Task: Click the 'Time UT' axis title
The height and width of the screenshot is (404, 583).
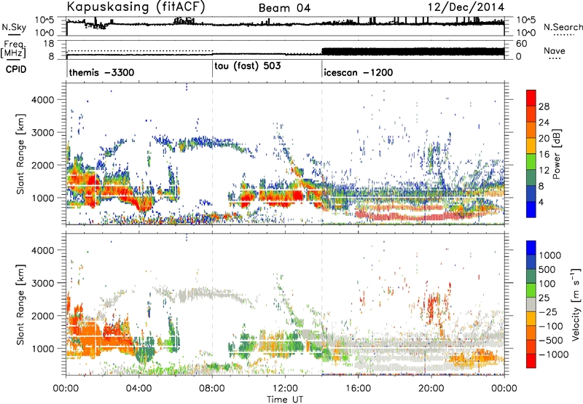Action: 285,399
